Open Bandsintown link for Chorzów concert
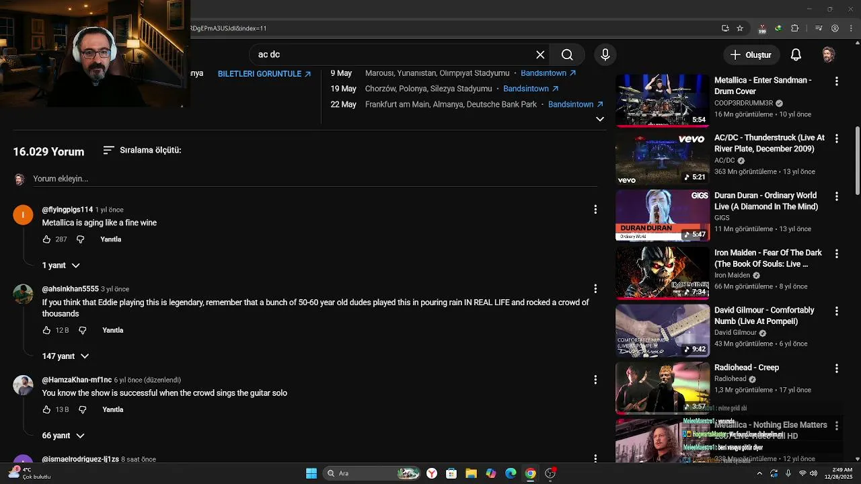This screenshot has width=861, height=484. [531, 89]
